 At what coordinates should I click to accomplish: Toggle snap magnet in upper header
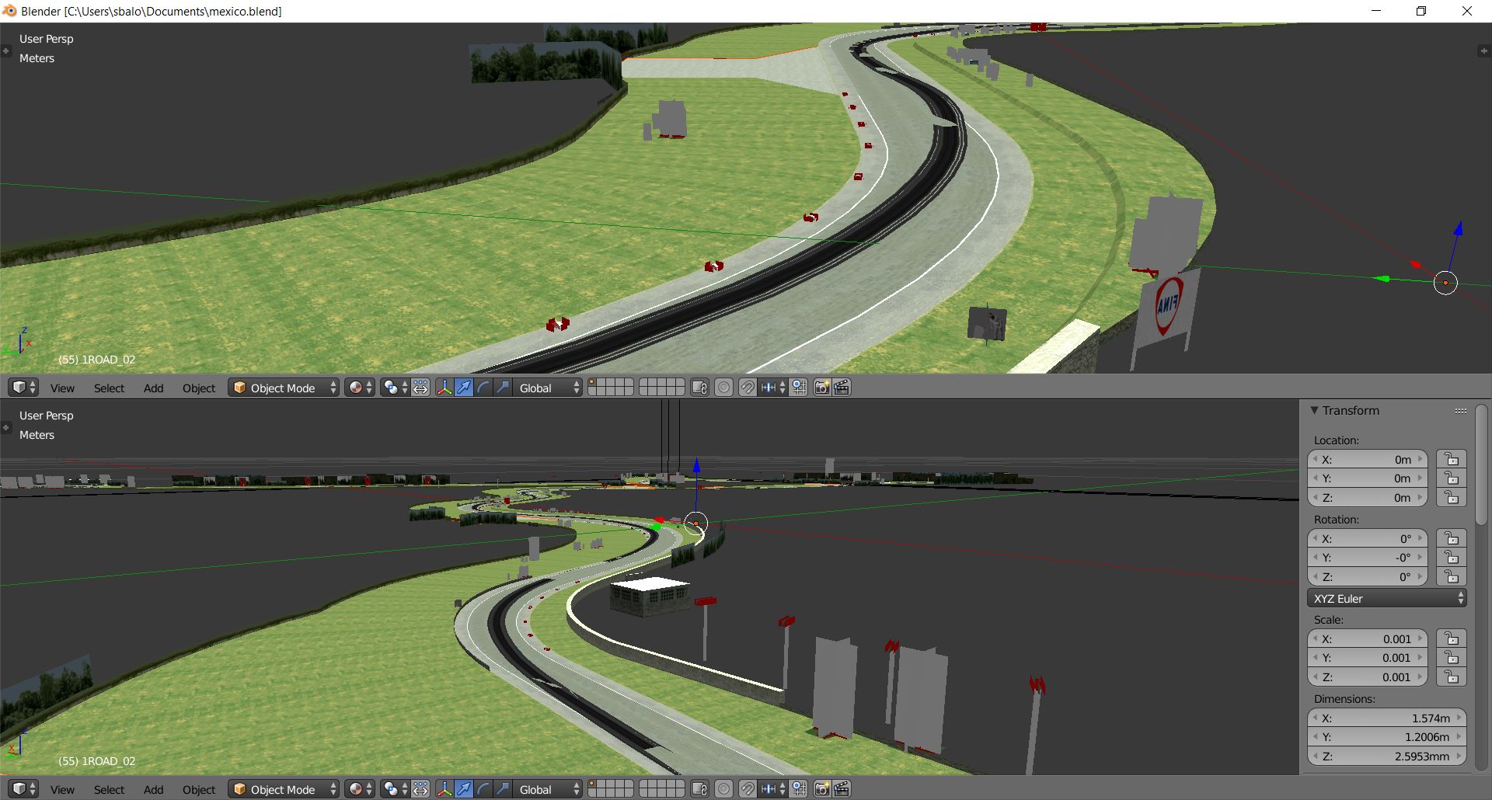pyautogui.click(x=748, y=388)
